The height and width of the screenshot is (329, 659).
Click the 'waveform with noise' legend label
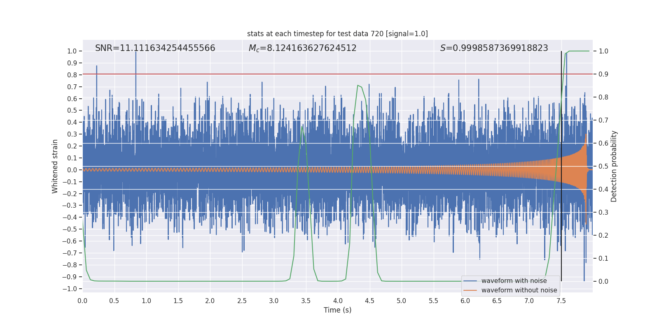pyautogui.click(x=514, y=281)
